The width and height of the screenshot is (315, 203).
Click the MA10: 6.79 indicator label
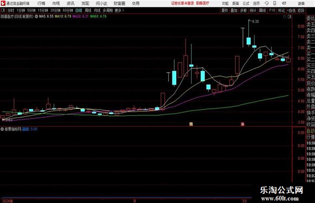(63, 16)
